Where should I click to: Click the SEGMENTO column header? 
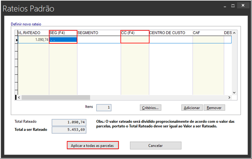tap(99, 33)
